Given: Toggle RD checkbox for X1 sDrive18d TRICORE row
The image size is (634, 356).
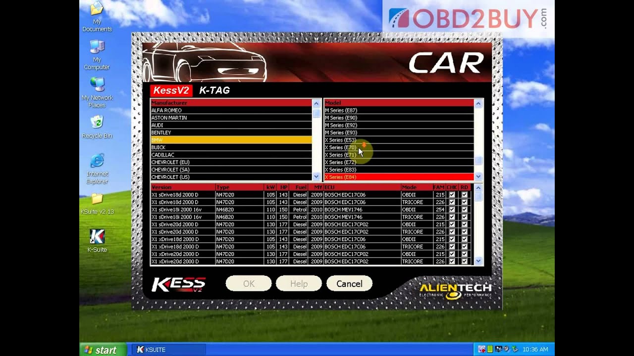Looking at the screenshot, I should click(464, 202).
